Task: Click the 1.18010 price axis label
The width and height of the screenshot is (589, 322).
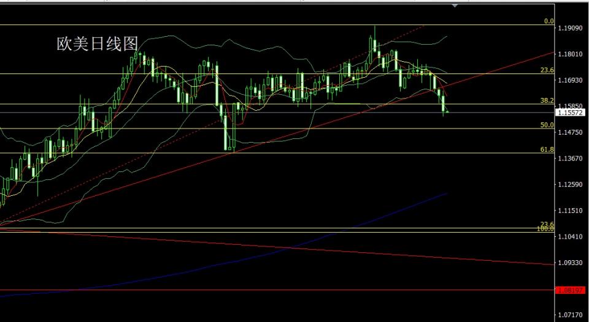Action: 571,54
